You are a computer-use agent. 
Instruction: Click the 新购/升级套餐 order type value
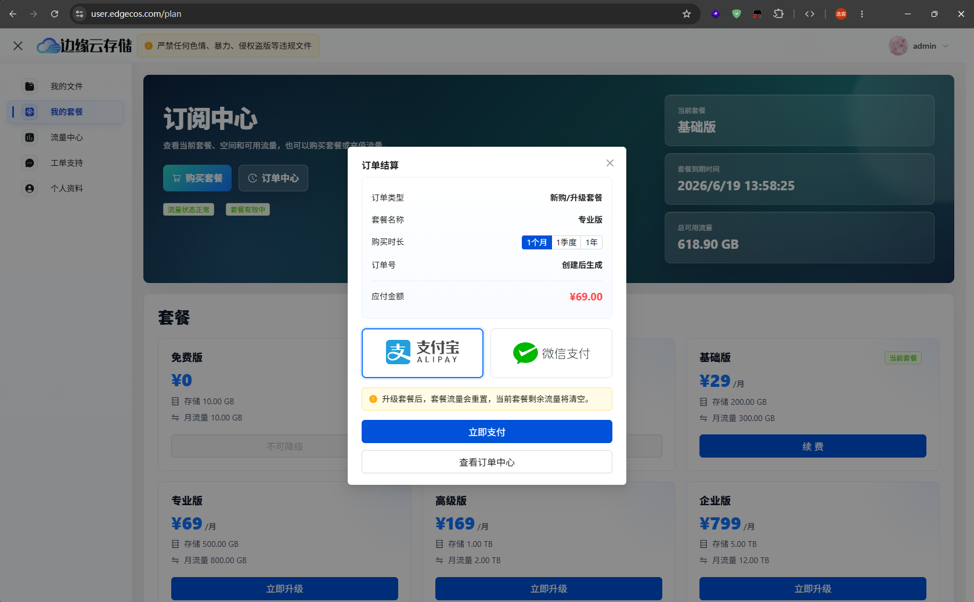pyautogui.click(x=576, y=198)
